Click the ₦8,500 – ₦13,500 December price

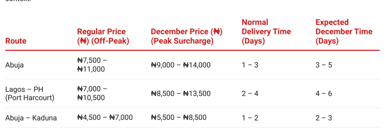(181, 93)
